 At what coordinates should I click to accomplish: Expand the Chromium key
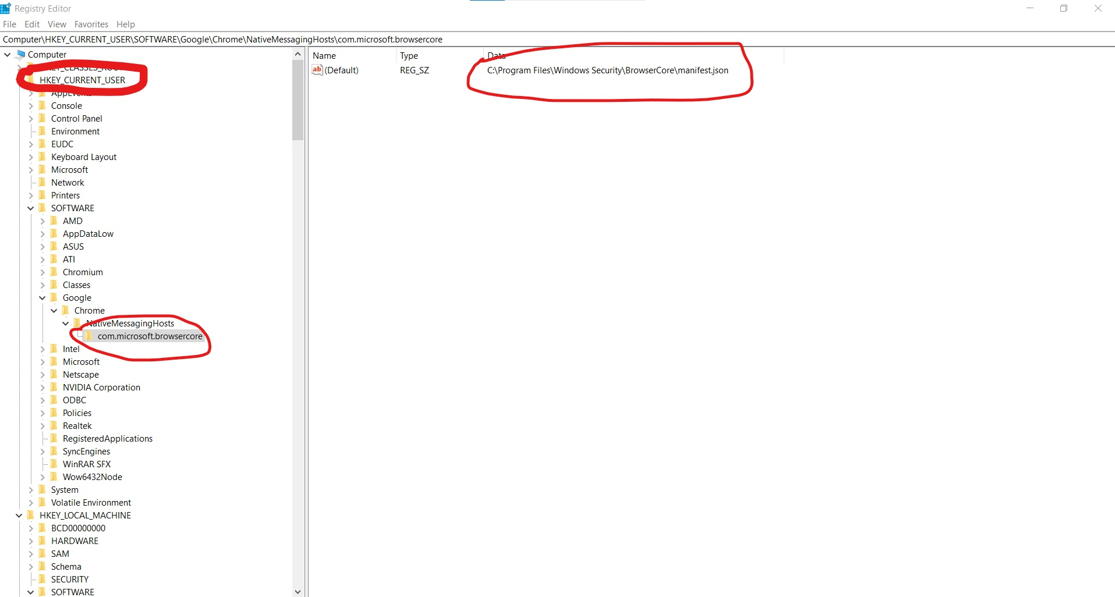point(43,272)
